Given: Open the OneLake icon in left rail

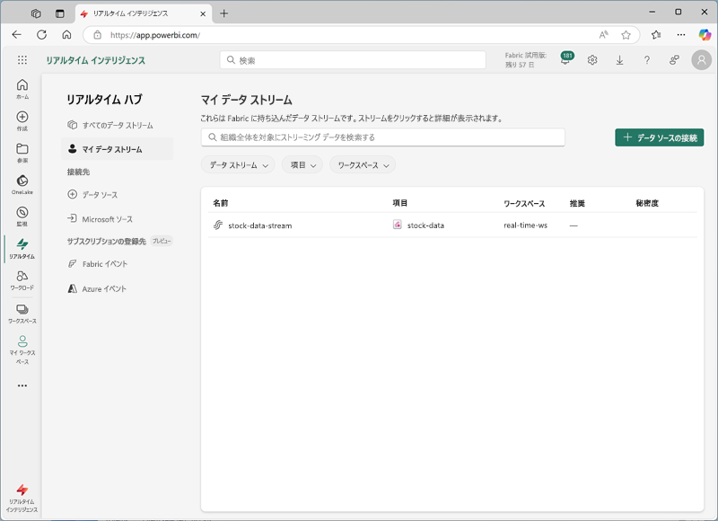Looking at the screenshot, I should [x=22, y=181].
